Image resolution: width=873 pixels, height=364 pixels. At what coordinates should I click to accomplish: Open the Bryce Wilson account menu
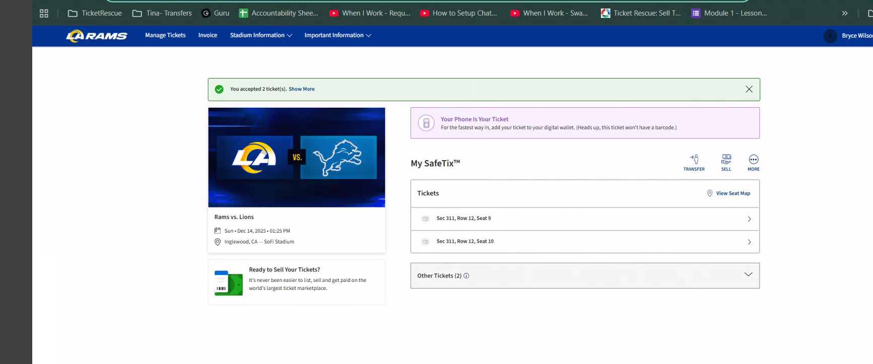tap(856, 36)
